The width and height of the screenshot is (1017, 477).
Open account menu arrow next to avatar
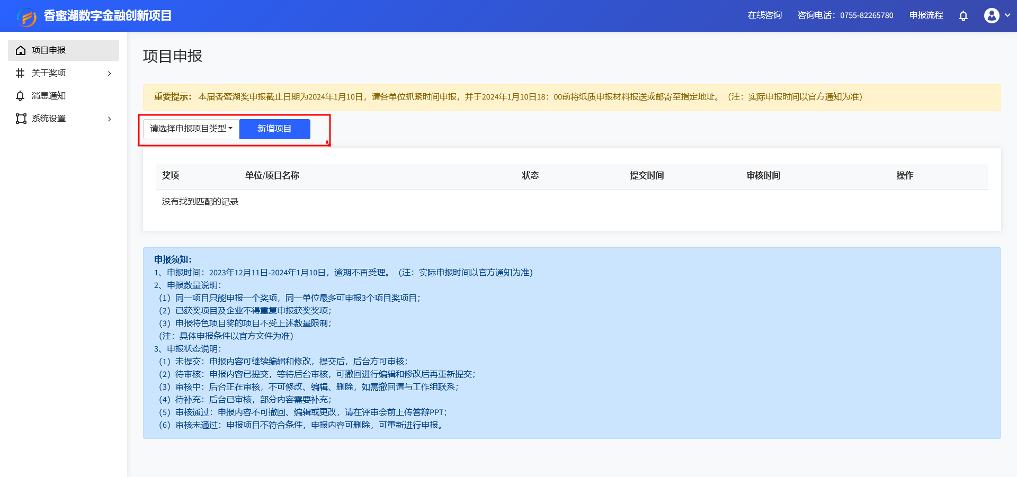pyautogui.click(x=1007, y=15)
